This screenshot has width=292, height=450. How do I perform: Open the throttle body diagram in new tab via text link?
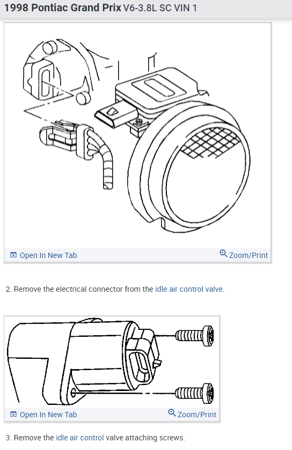point(48,255)
